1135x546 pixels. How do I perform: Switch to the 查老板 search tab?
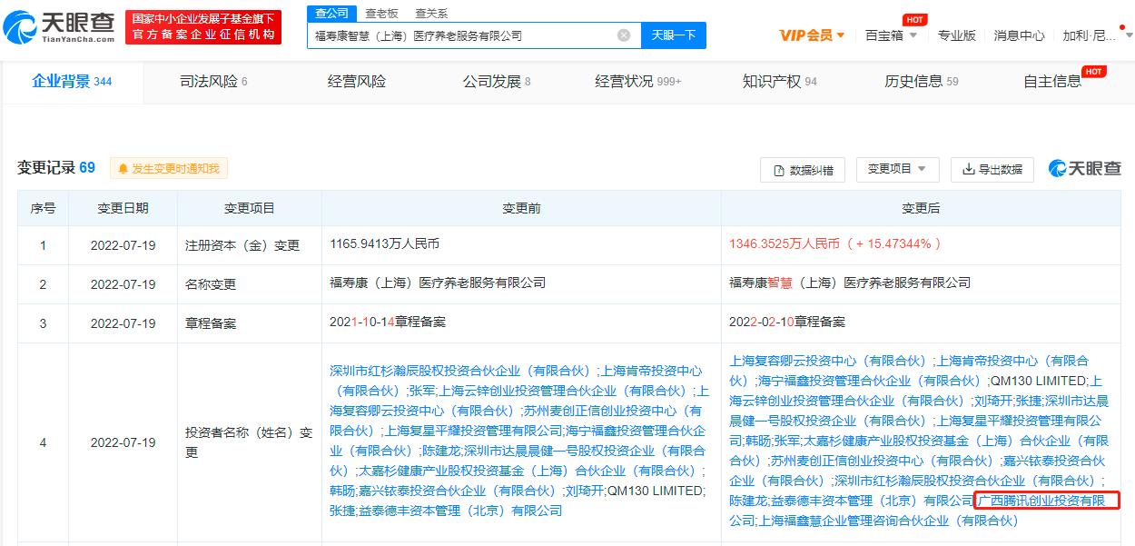(x=381, y=13)
